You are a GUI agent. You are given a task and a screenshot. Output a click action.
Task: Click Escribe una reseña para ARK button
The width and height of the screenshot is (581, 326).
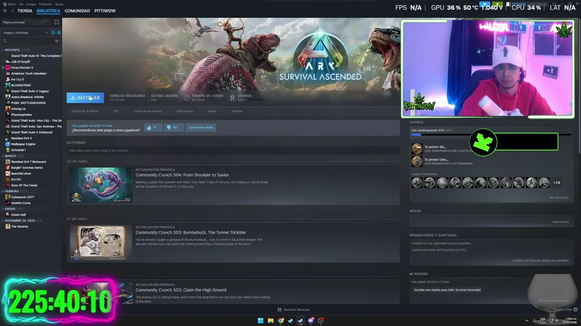click(447, 290)
